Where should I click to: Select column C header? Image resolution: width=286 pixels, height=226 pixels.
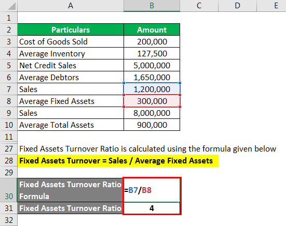point(199,6)
